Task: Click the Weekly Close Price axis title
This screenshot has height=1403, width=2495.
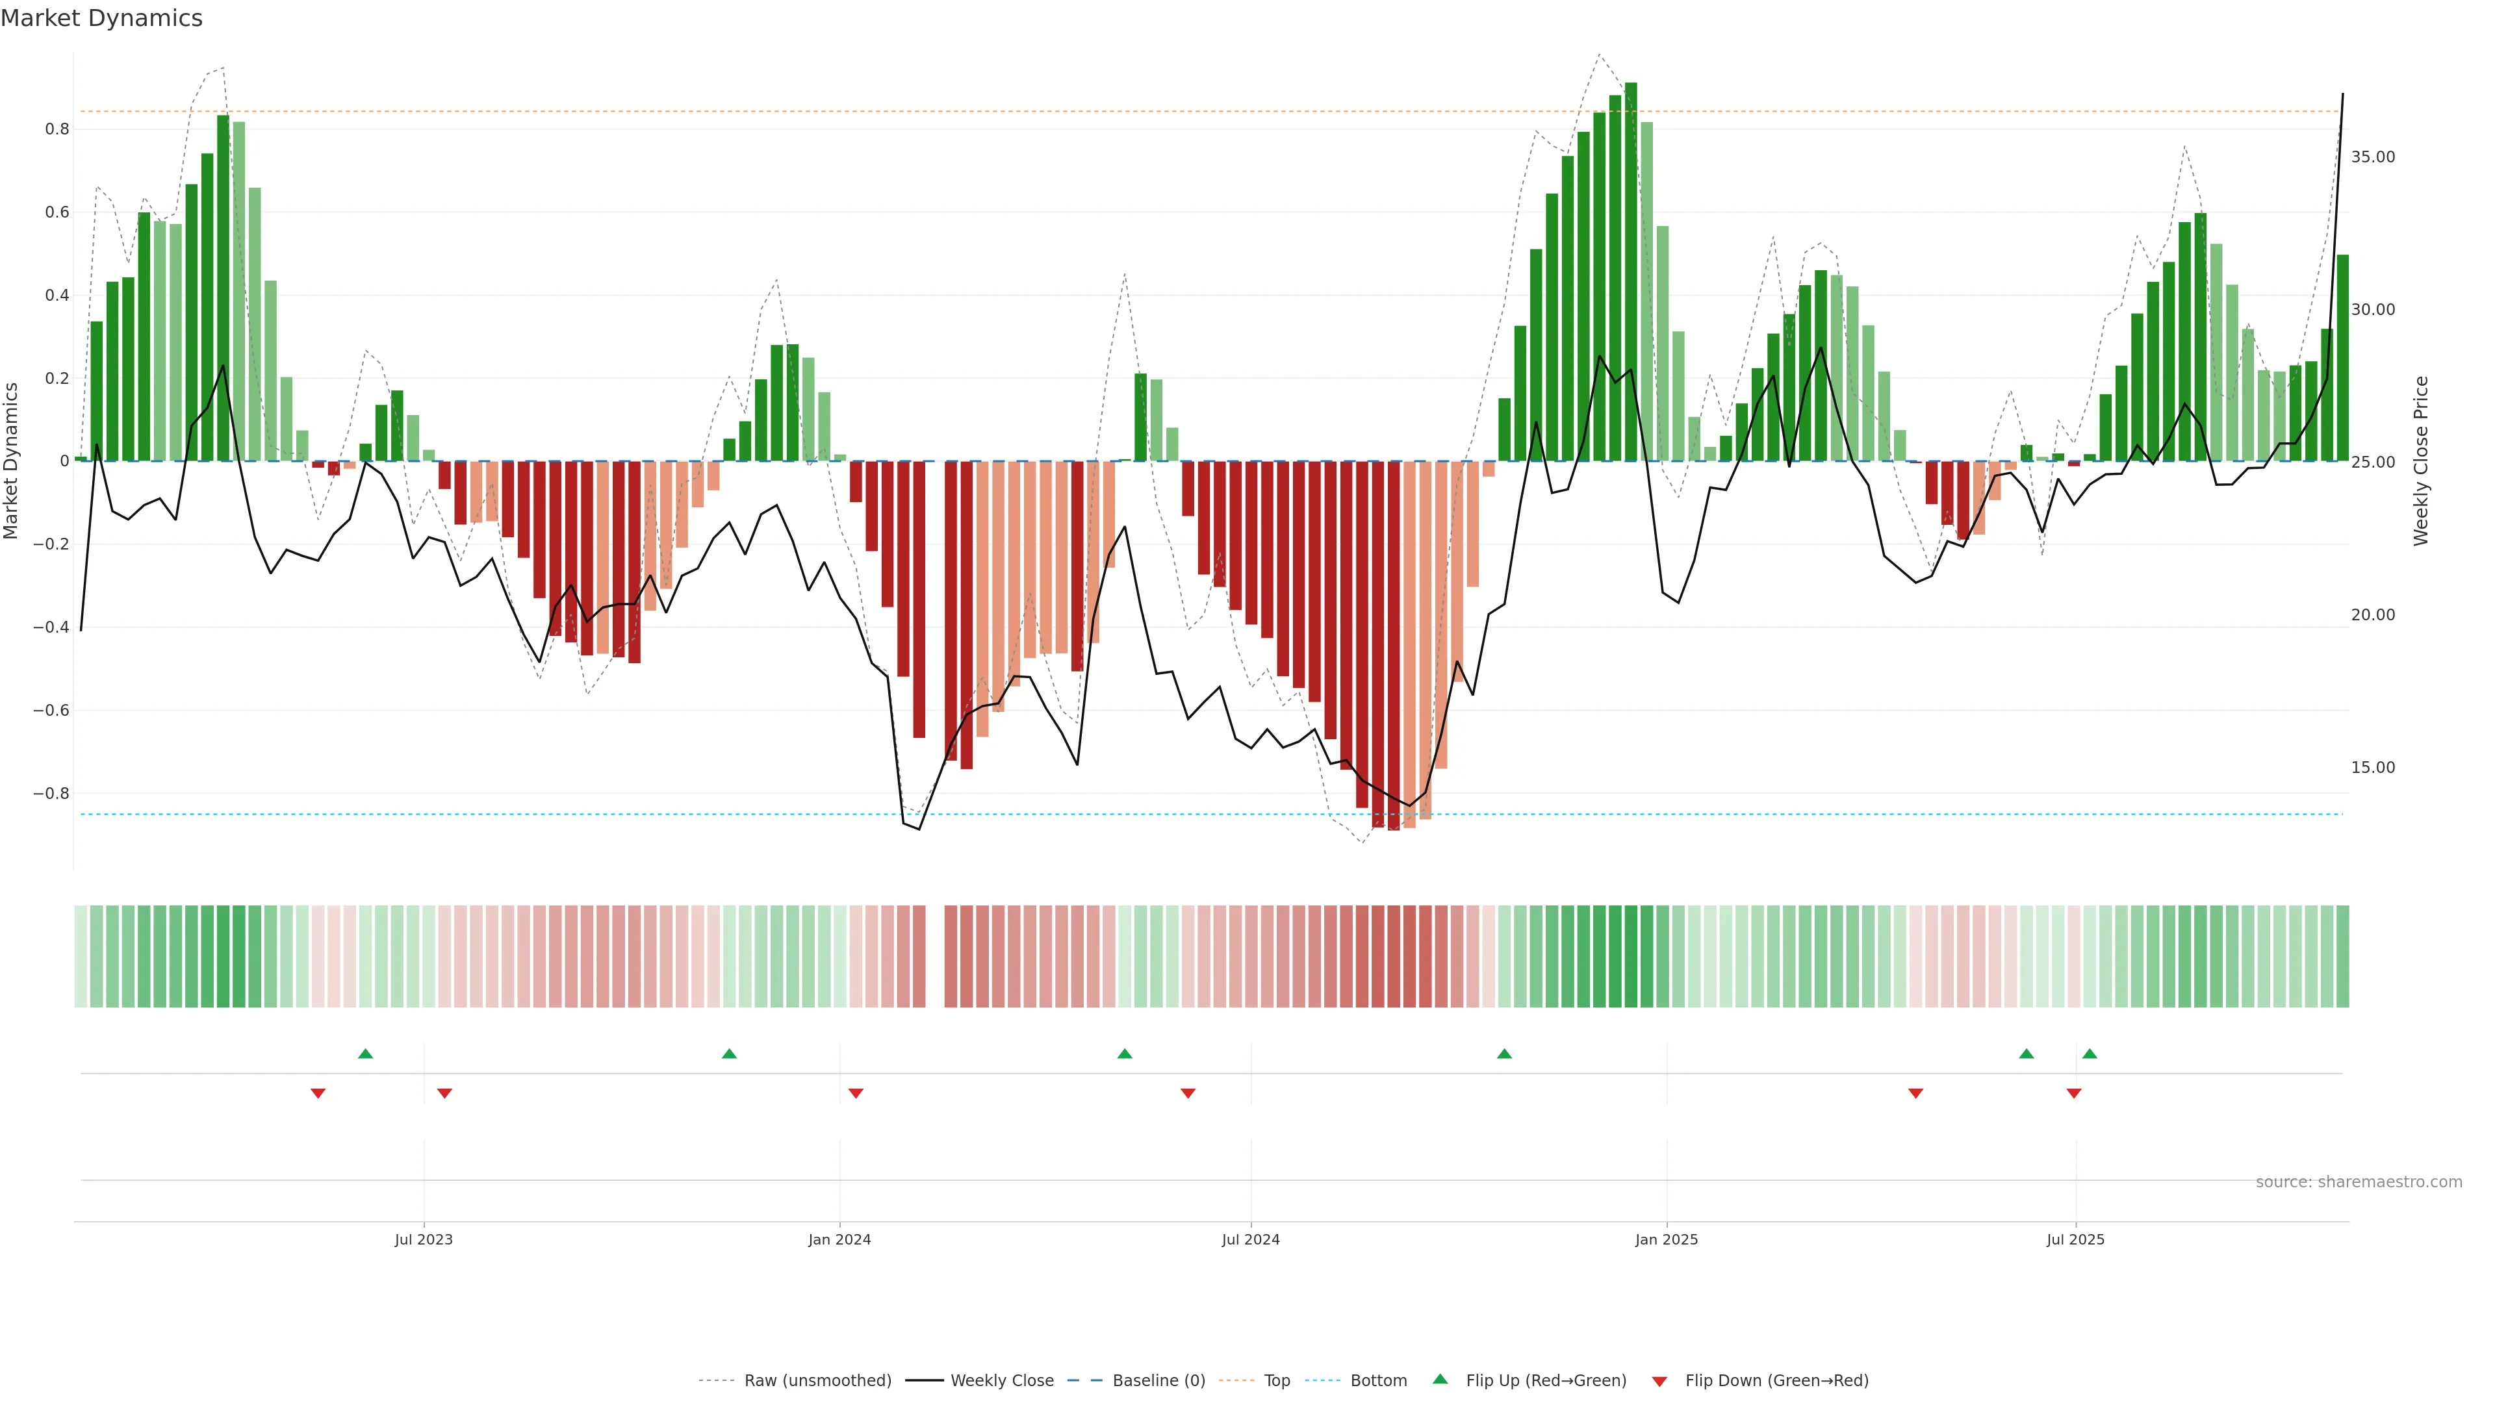Action: tap(2420, 461)
